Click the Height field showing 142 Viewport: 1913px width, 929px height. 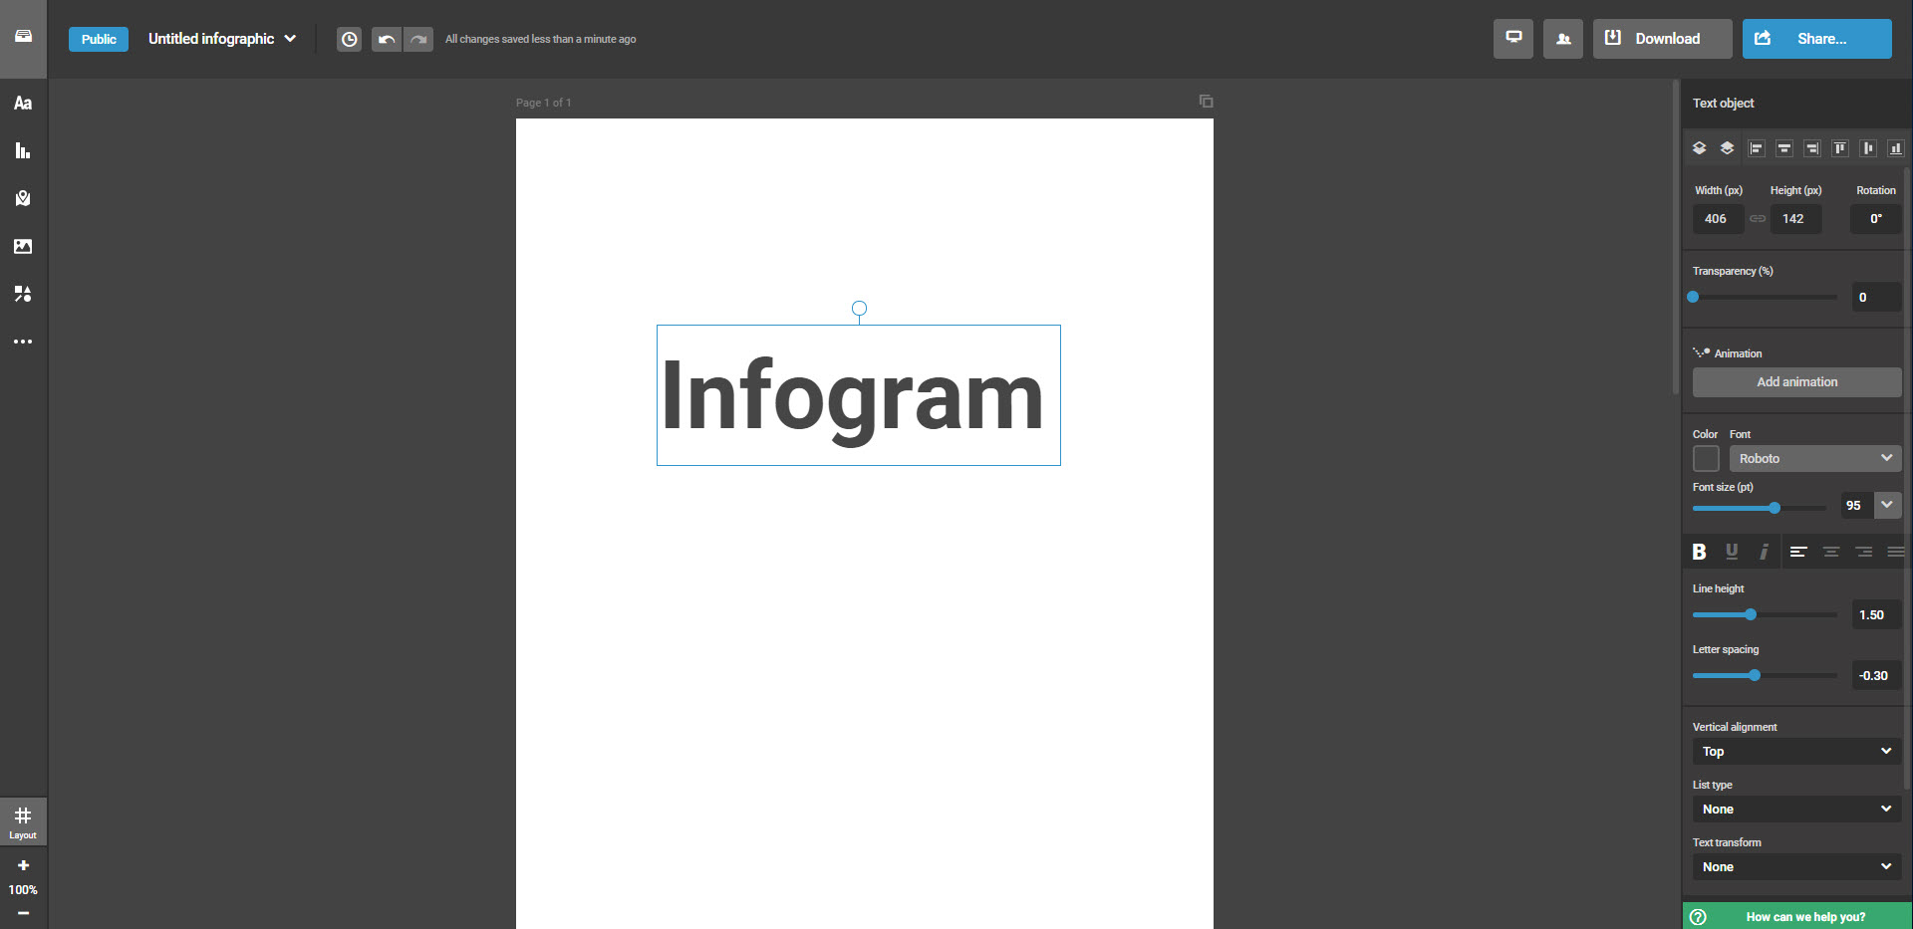pyautogui.click(x=1796, y=219)
